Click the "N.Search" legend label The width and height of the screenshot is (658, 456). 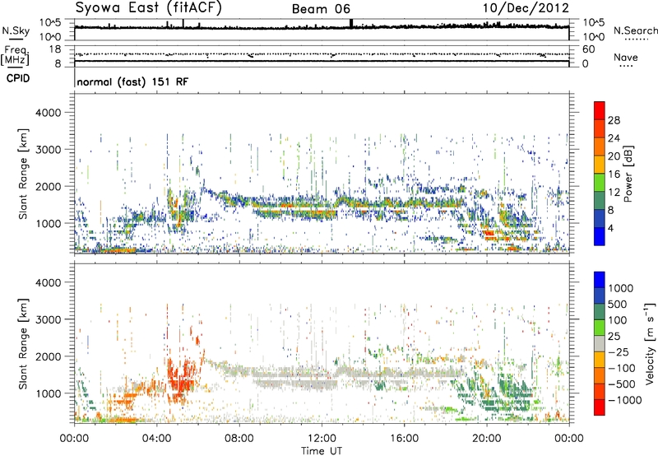(636, 30)
